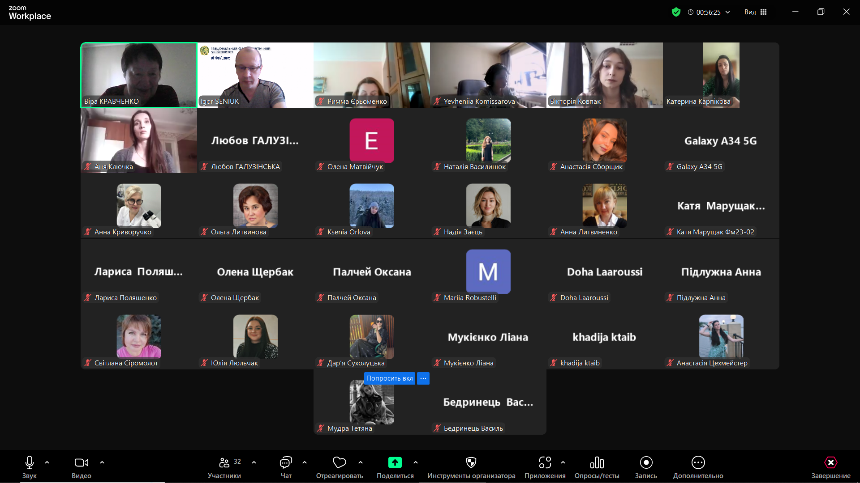
Task: Click Підлужна Анна name label
Action: (701, 298)
